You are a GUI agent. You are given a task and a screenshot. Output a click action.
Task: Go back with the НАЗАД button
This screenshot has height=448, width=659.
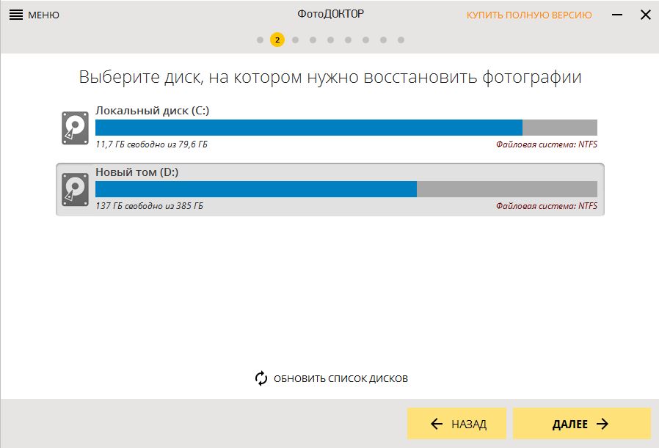[456, 424]
